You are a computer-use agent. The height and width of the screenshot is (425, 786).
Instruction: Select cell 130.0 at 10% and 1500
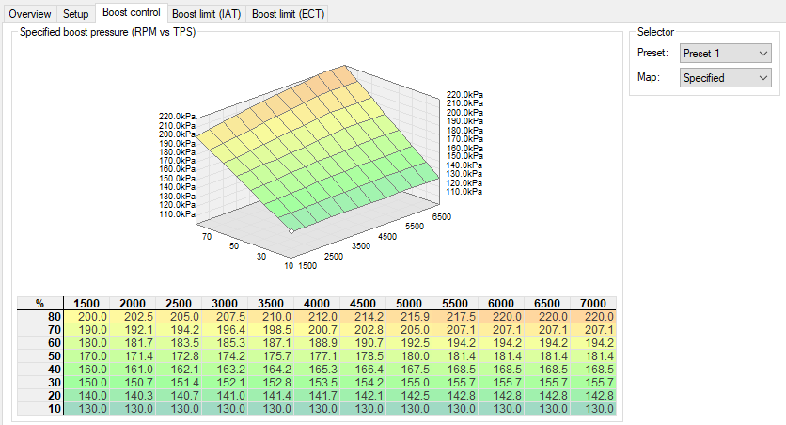[x=86, y=408]
